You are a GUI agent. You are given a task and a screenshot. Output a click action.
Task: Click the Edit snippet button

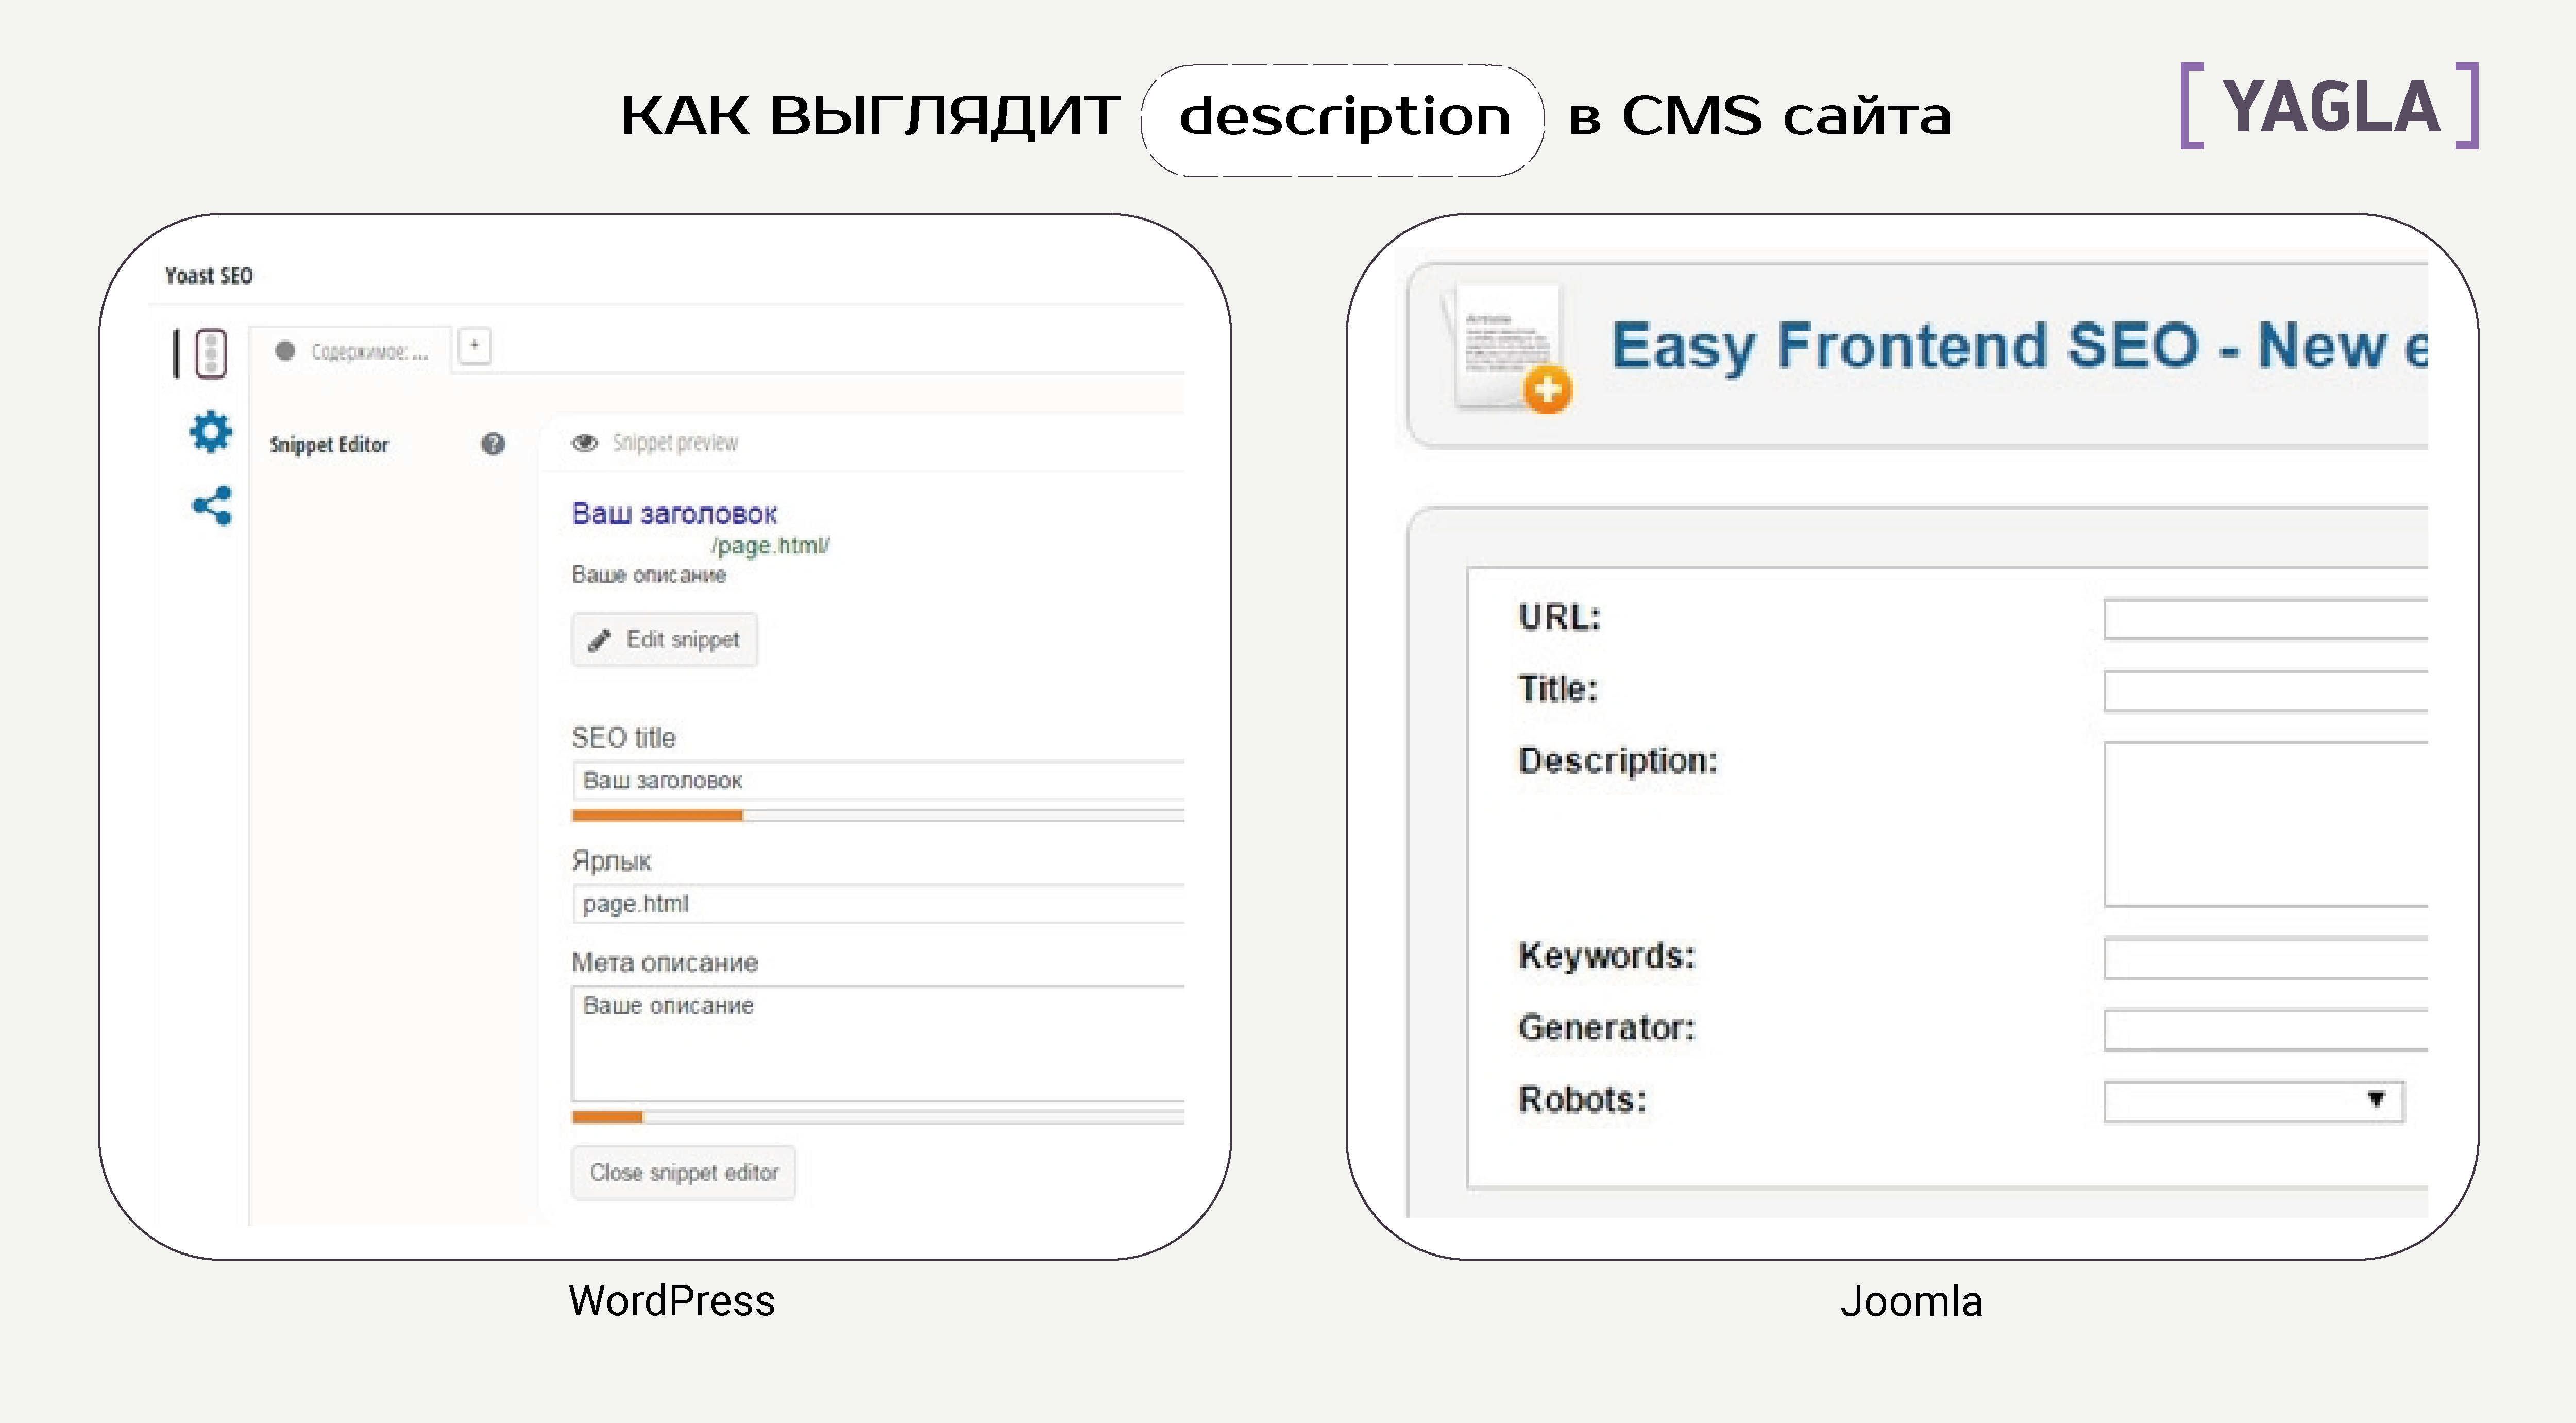coord(664,640)
